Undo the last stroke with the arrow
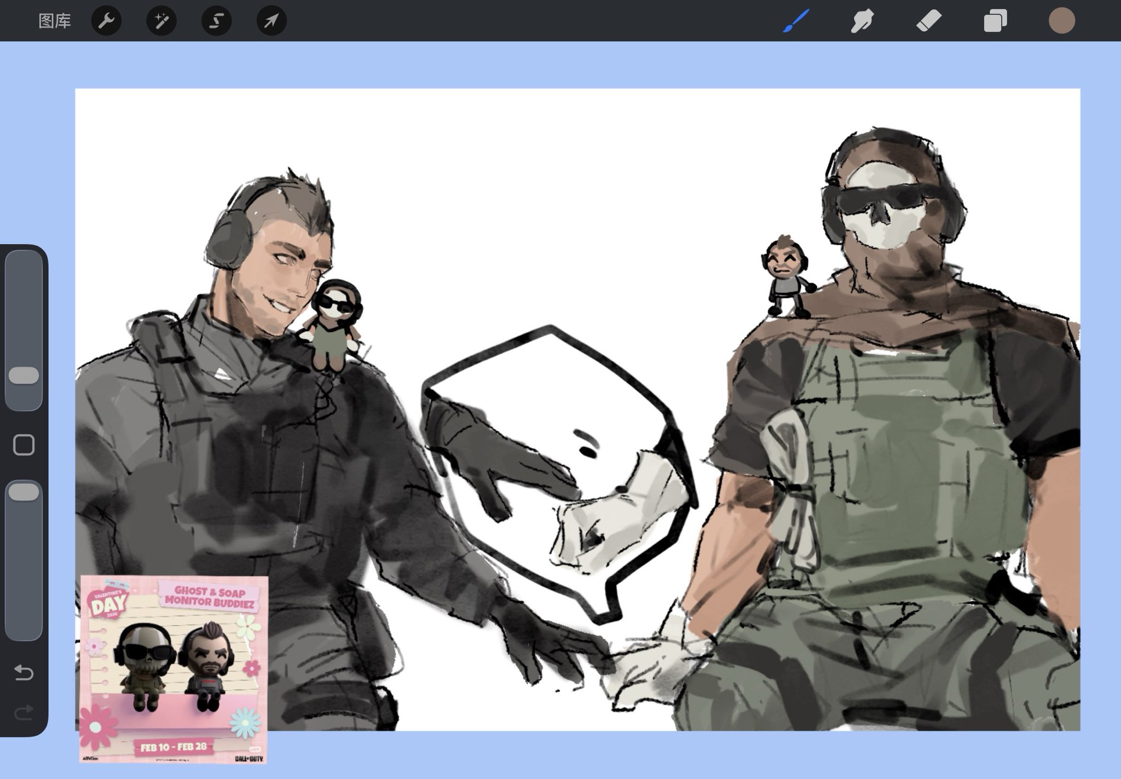Screen dimensions: 1121x779 coord(24,672)
